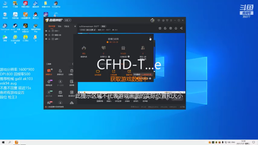Click the QQ penguin desktop icon
258x145 pixels.
[35, 15]
